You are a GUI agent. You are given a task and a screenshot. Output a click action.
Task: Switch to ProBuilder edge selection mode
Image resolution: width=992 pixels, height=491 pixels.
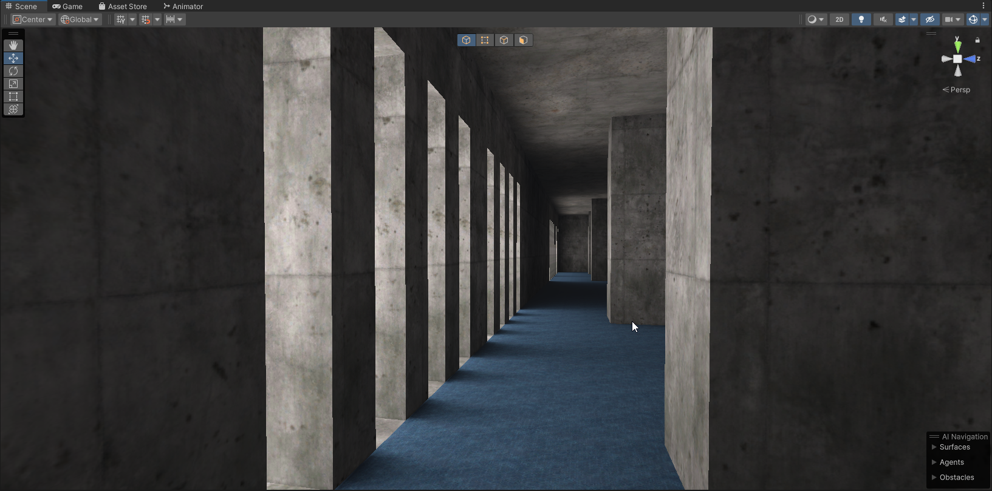coord(504,40)
